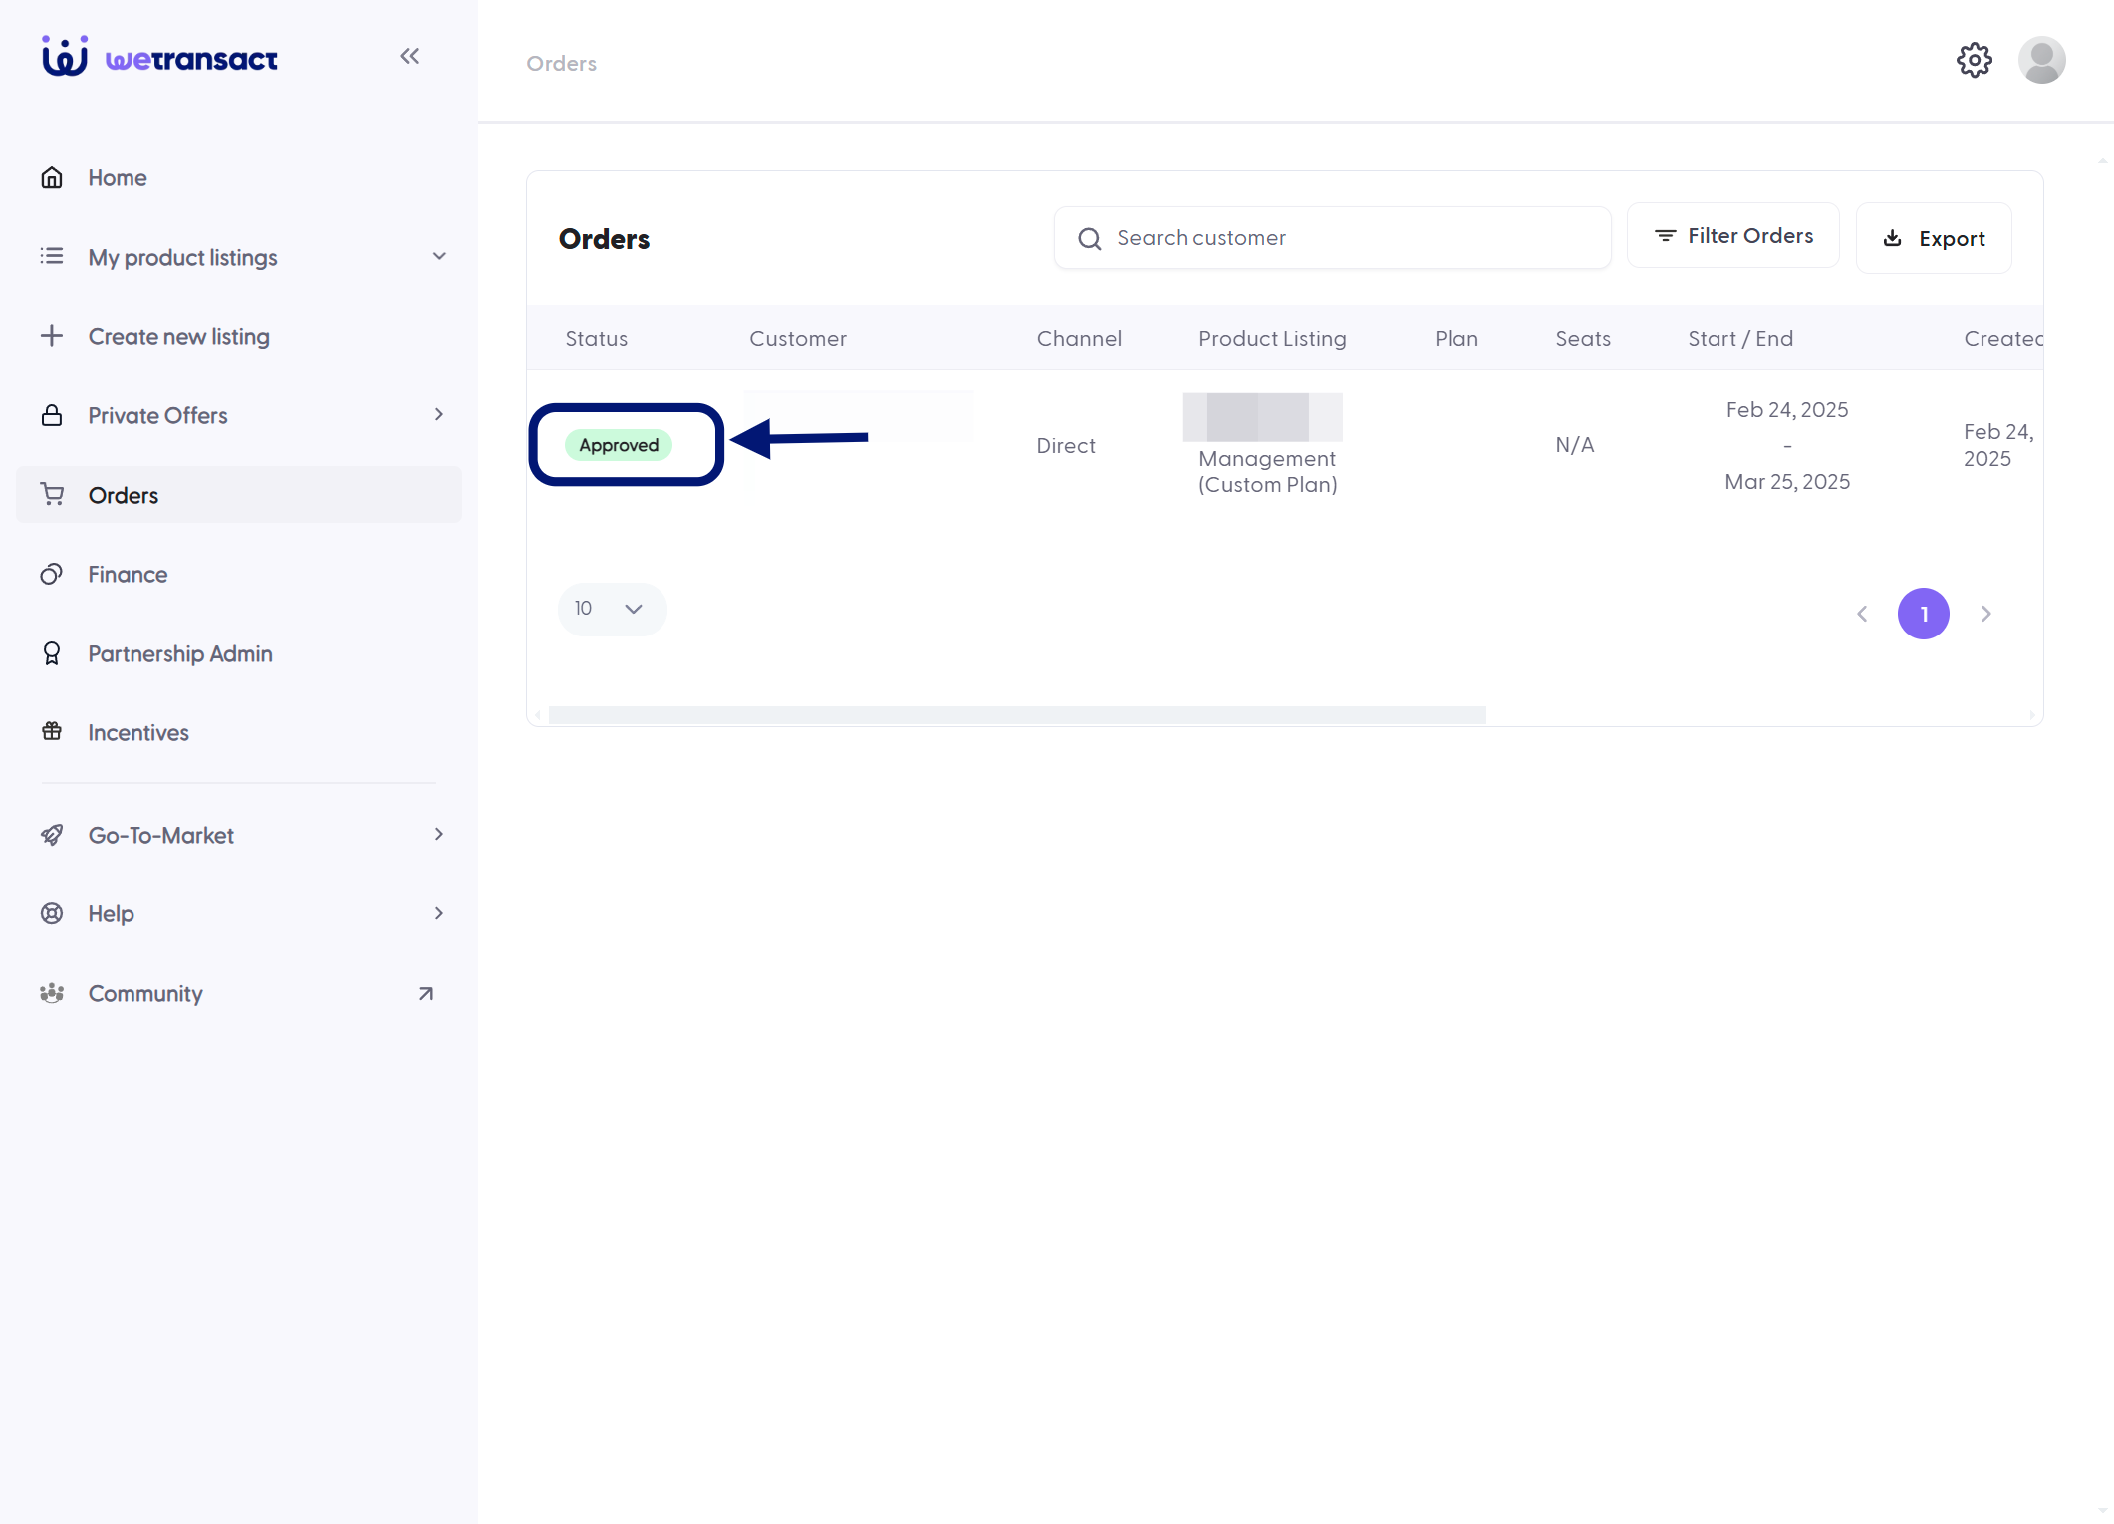The image size is (2114, 1524).
Task: Click the Direct channel cell
Action: (1066, 445)
